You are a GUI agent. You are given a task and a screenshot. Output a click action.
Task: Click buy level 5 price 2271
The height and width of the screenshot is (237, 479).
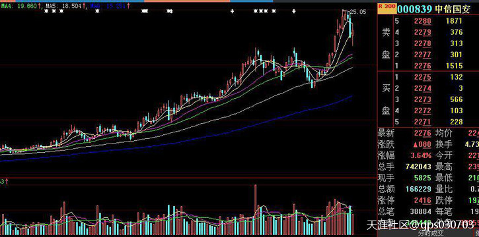coord(422,122)
